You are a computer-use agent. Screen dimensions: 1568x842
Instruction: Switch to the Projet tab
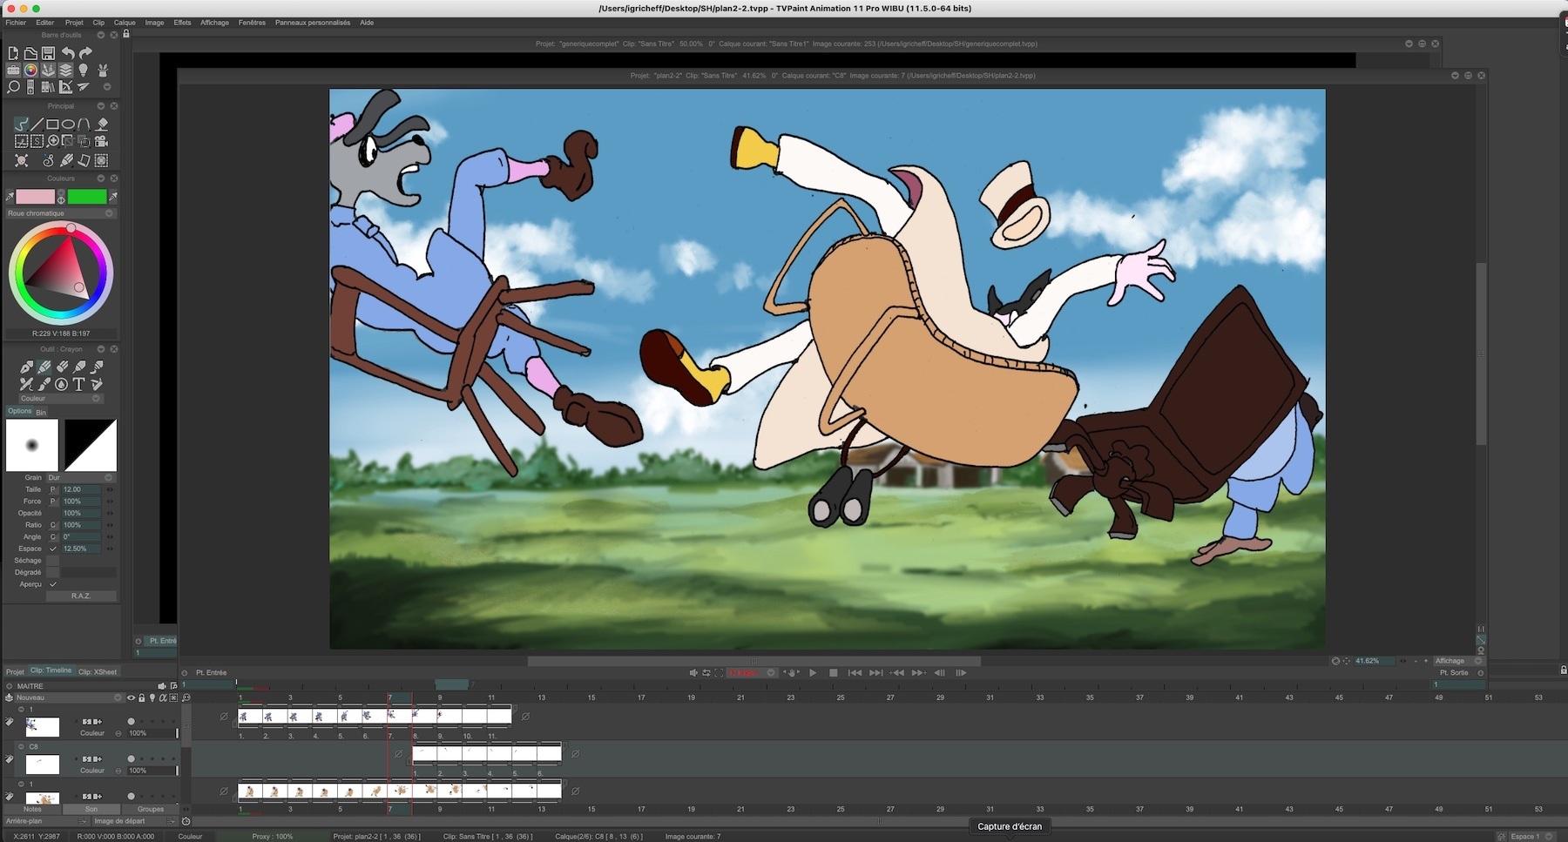15,671
